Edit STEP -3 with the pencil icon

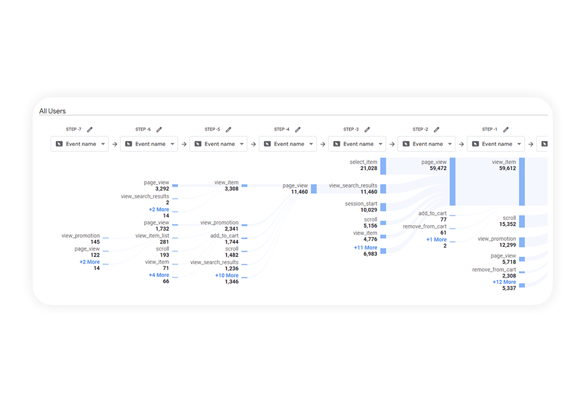coord(367,130)
